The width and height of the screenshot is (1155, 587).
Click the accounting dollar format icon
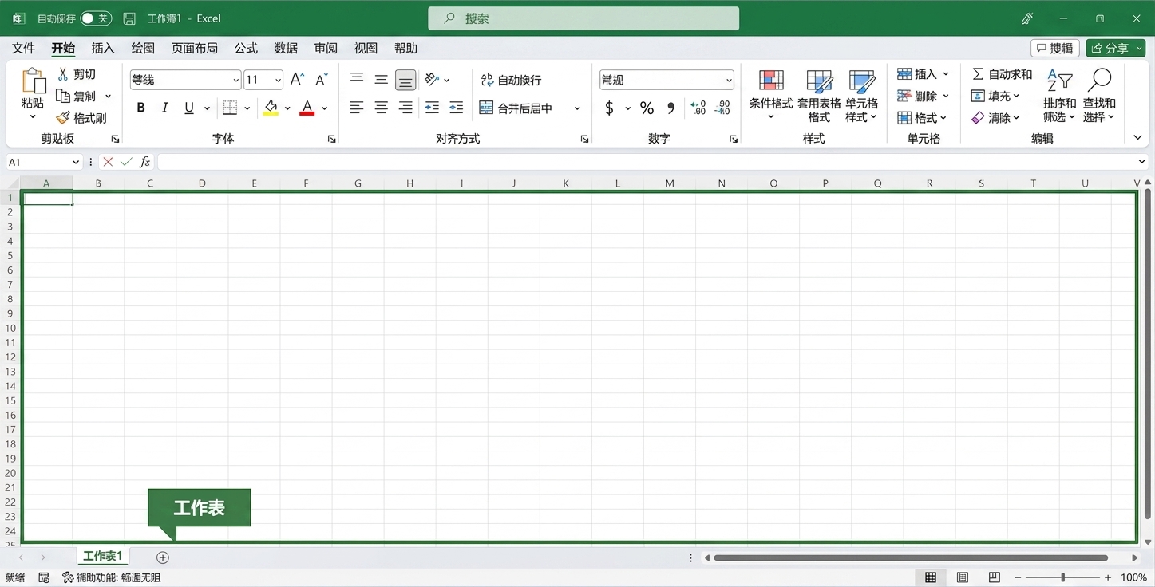point(609,108)
